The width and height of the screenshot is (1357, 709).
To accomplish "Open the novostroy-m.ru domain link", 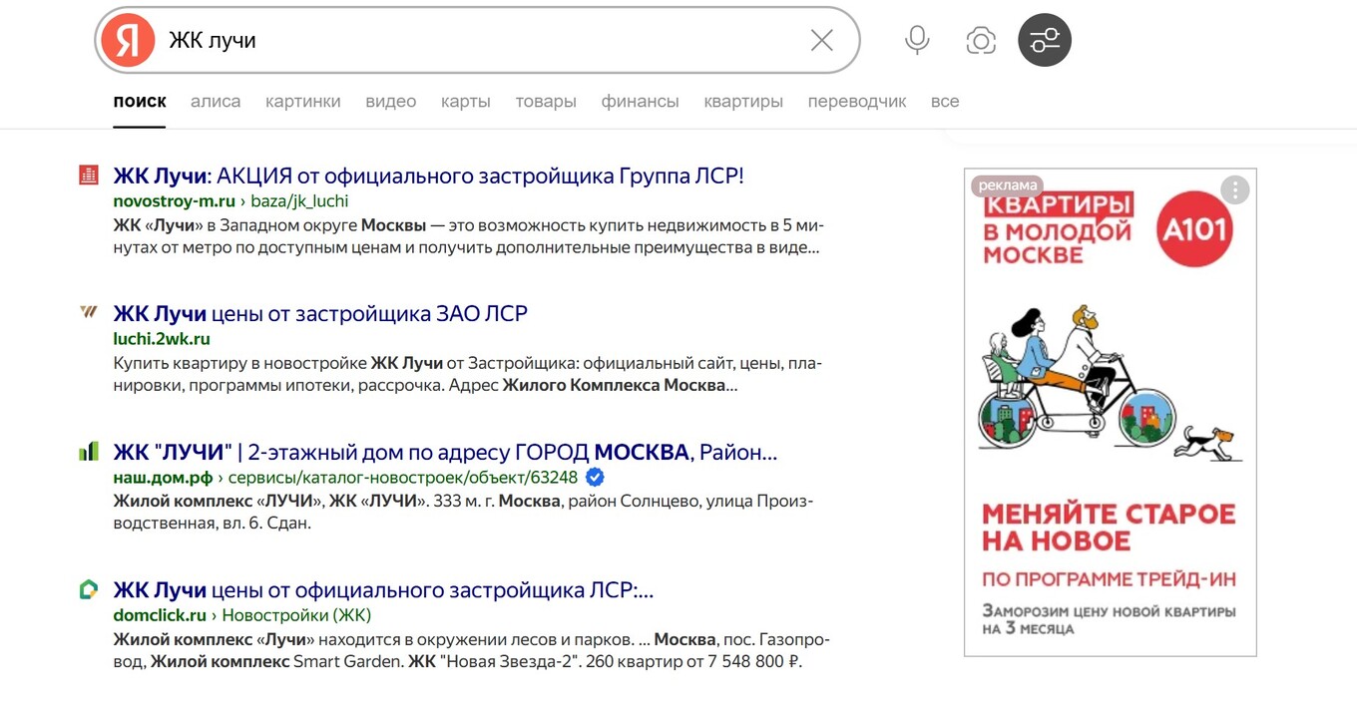I will click(x=175, y=201).
